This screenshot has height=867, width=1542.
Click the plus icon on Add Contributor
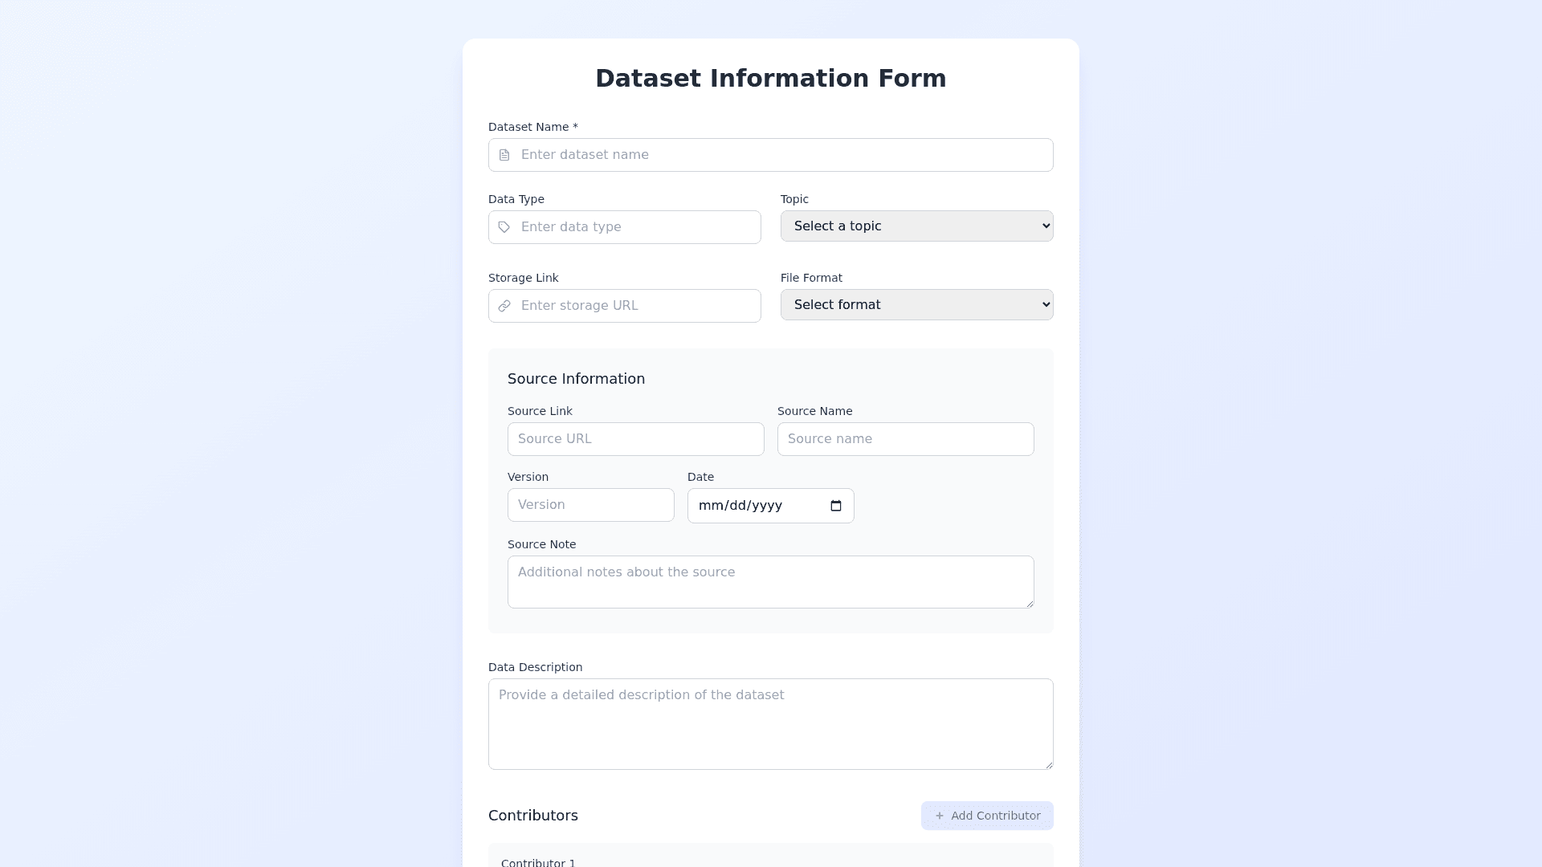[940, 816]
